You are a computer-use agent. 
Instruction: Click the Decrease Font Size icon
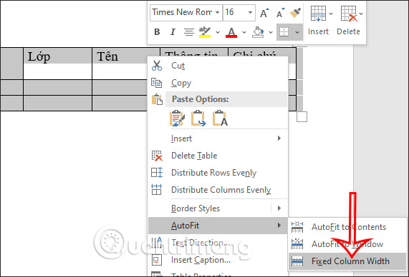pyautogui.click(x=280, y=13)
